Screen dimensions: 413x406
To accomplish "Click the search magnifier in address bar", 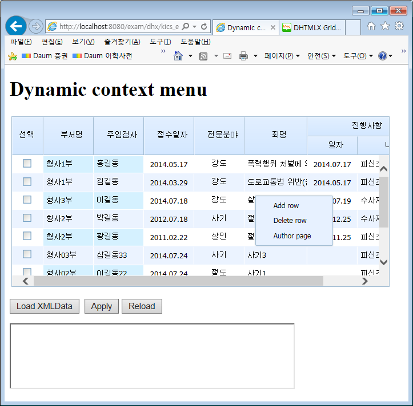I will click(x=186, y=26).
